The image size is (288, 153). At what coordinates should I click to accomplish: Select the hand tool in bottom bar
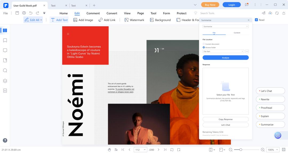[x=109, y=150]
